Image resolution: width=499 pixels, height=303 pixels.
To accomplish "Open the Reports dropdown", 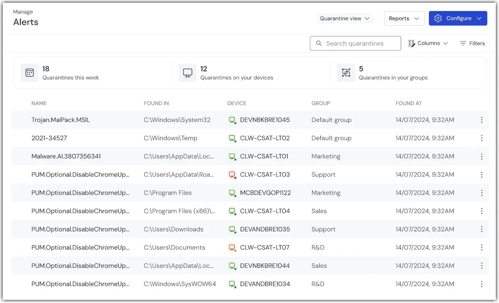I will pyautogui.click(x=404, y=19).
